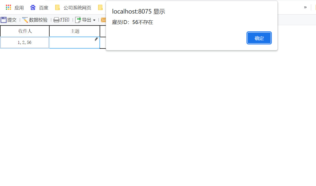Click the 打印 printer button
The height and width of the screenshot is (186, 316).
click(62, 20)
